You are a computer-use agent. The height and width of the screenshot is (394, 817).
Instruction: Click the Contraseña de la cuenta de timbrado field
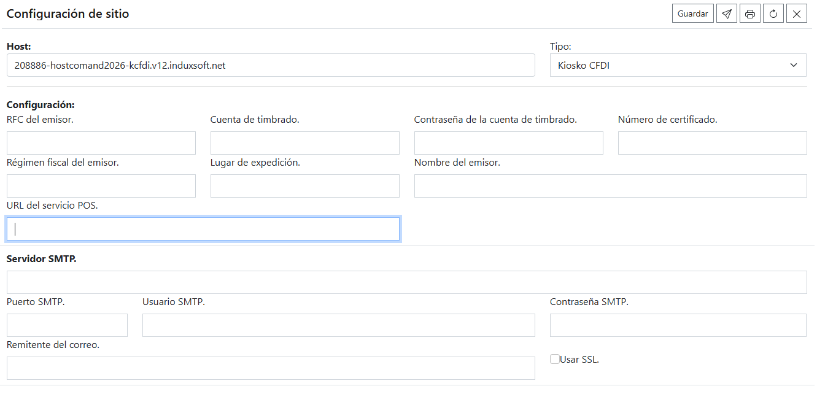click(509, 143)
